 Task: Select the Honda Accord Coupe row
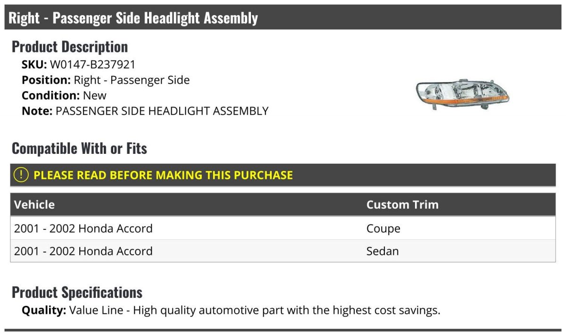click(x=283, y=228)
